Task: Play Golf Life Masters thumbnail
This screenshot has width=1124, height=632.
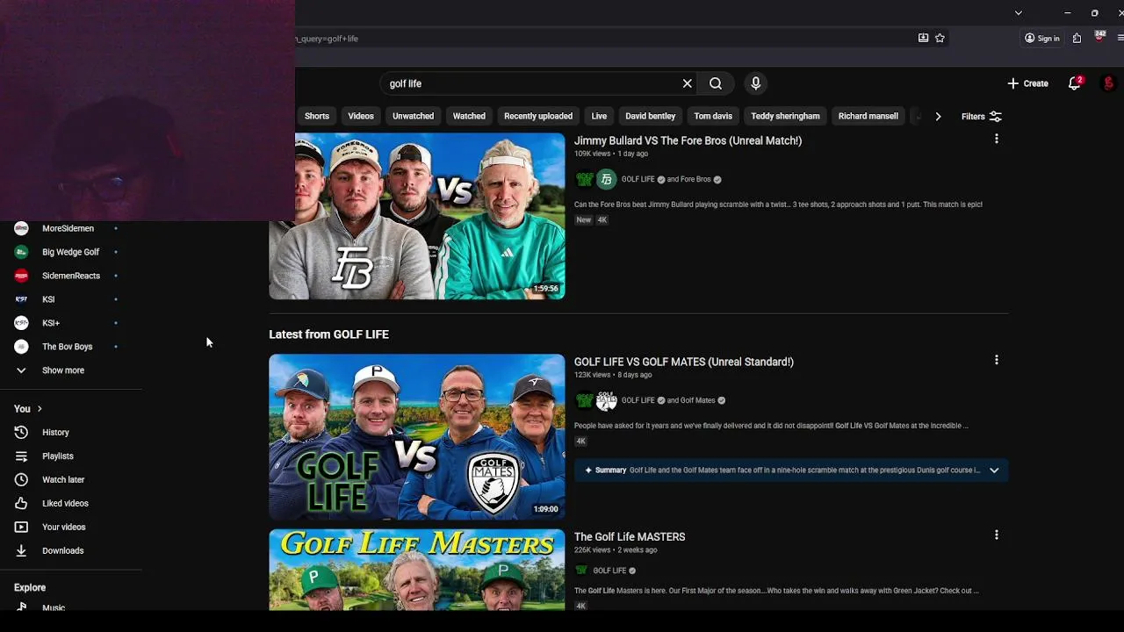Action: pos(417,570)
